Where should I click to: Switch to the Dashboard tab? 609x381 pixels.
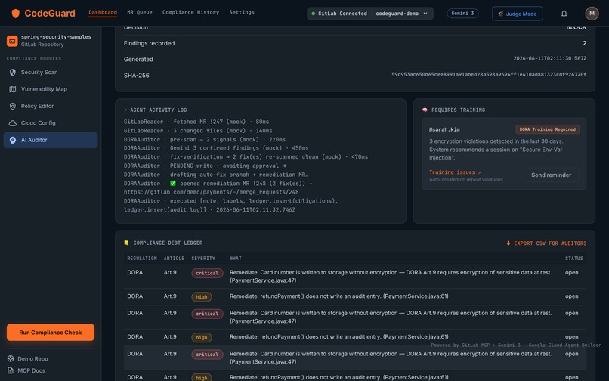click(103, 12)
